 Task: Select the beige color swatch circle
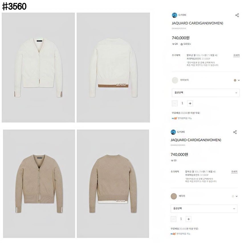tap(173, 196)
